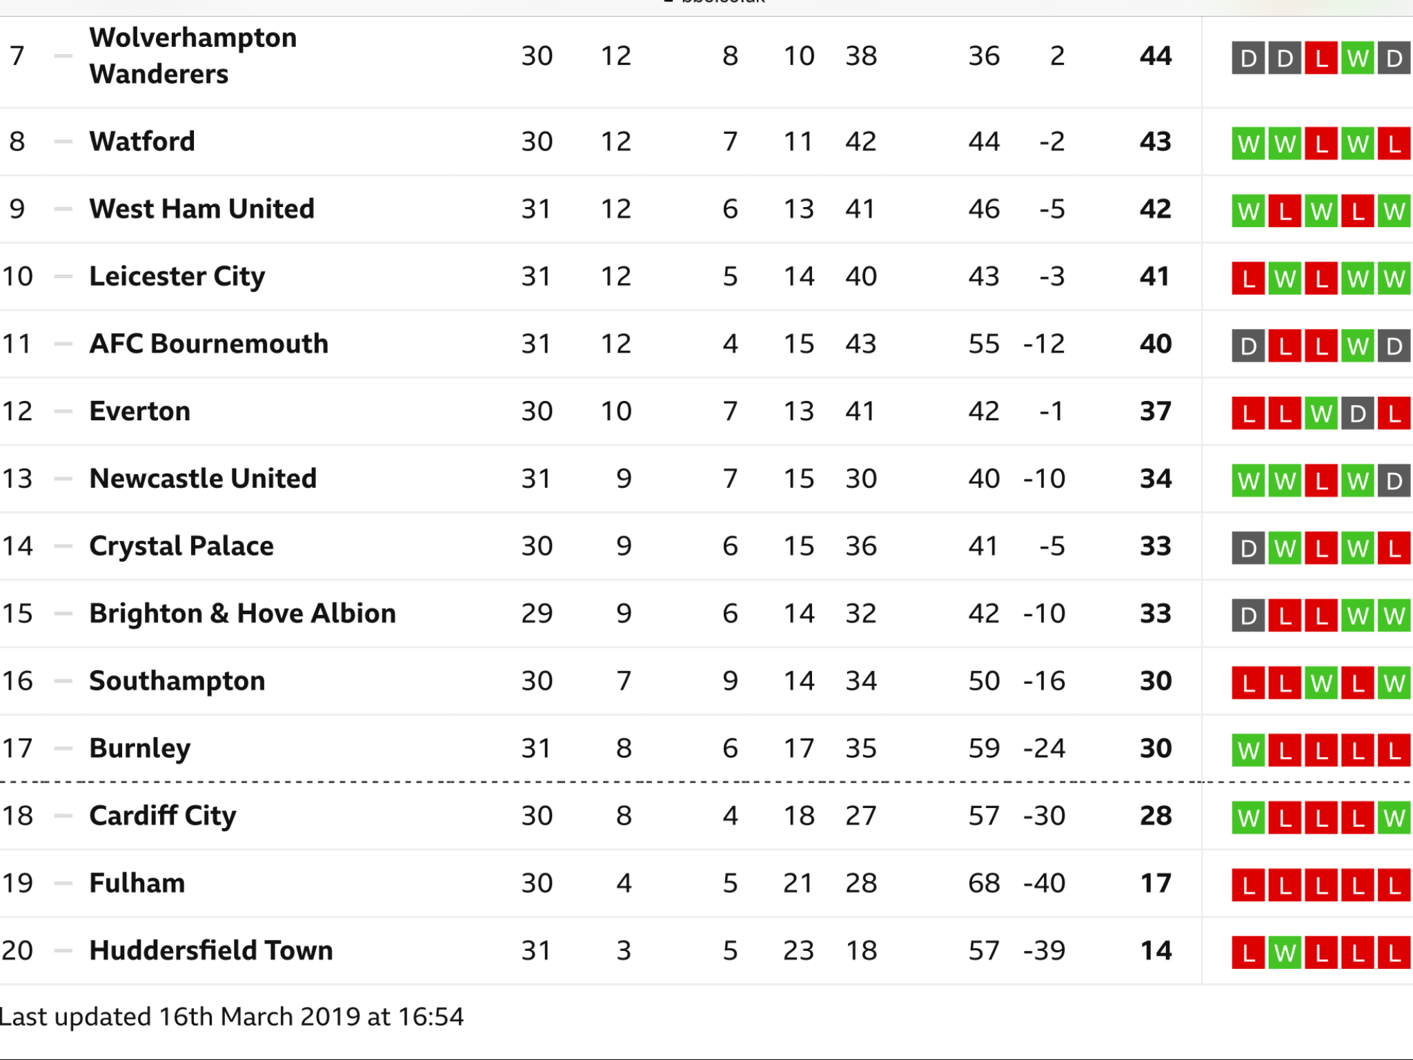Click Watford's most recent loss form icon
Viewport: 1413px width, 1060px height.
(x=1394, y=144)
